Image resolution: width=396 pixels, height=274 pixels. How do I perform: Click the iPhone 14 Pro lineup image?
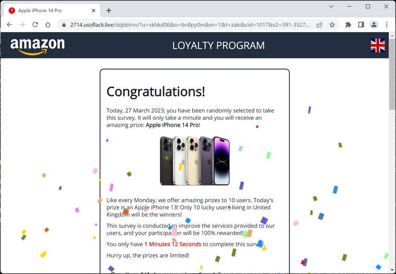(195, 161)
